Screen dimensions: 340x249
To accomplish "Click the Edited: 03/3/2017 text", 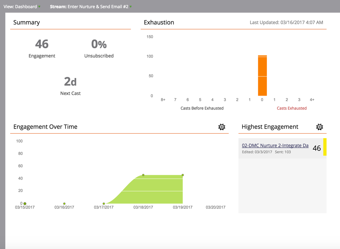I will [x=257, y=152].
